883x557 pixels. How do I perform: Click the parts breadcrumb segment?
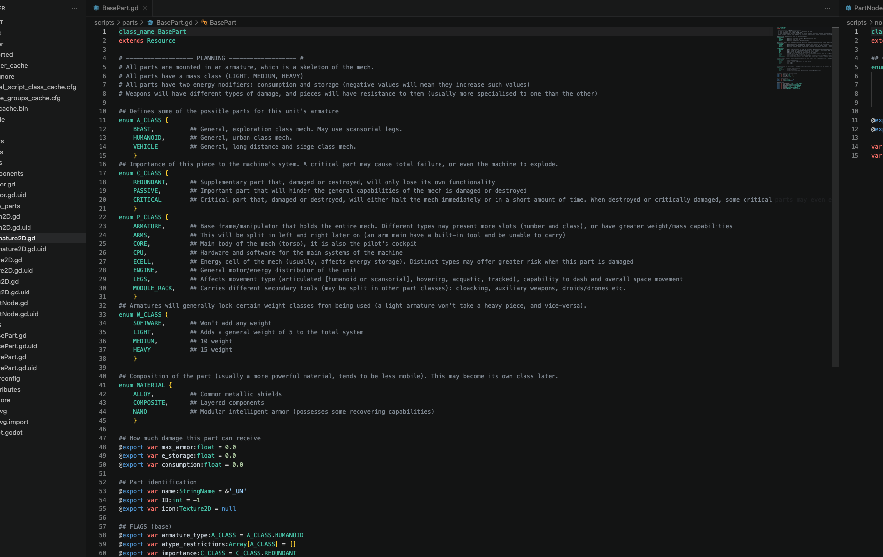130,23
